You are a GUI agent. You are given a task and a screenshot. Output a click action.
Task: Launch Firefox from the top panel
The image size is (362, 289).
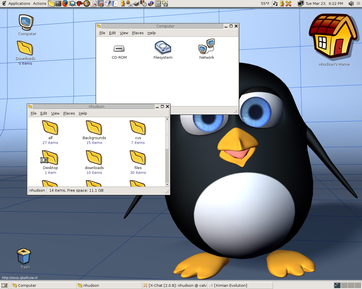point(65,3)
